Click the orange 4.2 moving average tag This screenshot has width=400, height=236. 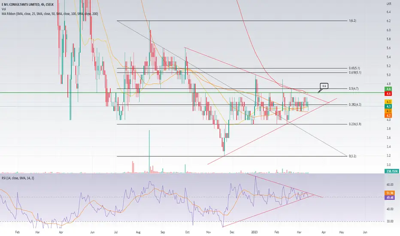pos(388,115)
